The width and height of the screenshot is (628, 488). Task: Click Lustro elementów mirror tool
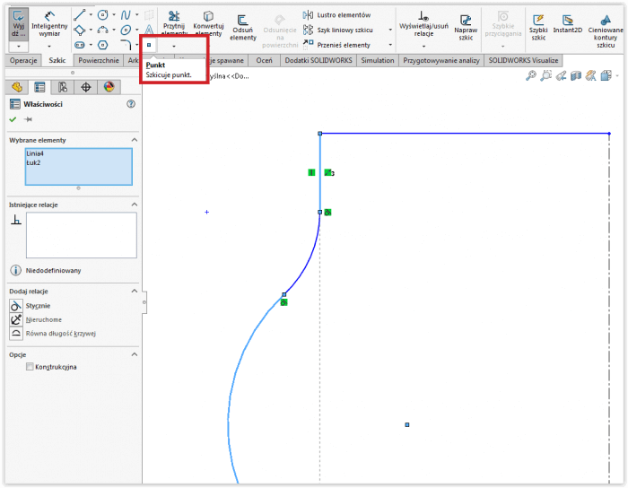336,15
